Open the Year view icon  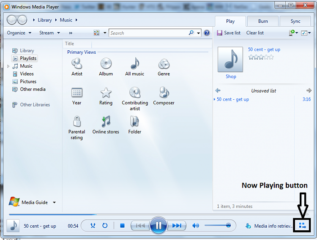(77, 93)
